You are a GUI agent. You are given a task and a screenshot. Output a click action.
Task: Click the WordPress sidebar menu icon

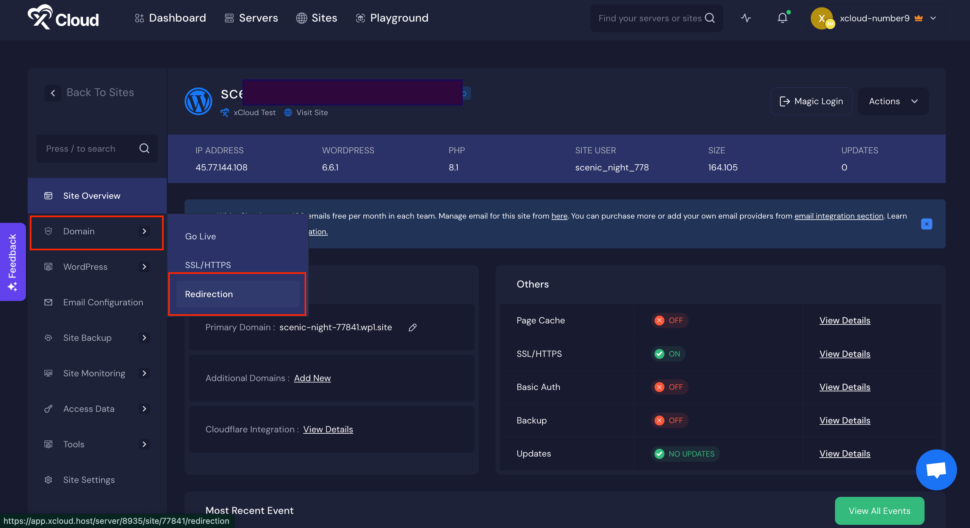point(48,267)
